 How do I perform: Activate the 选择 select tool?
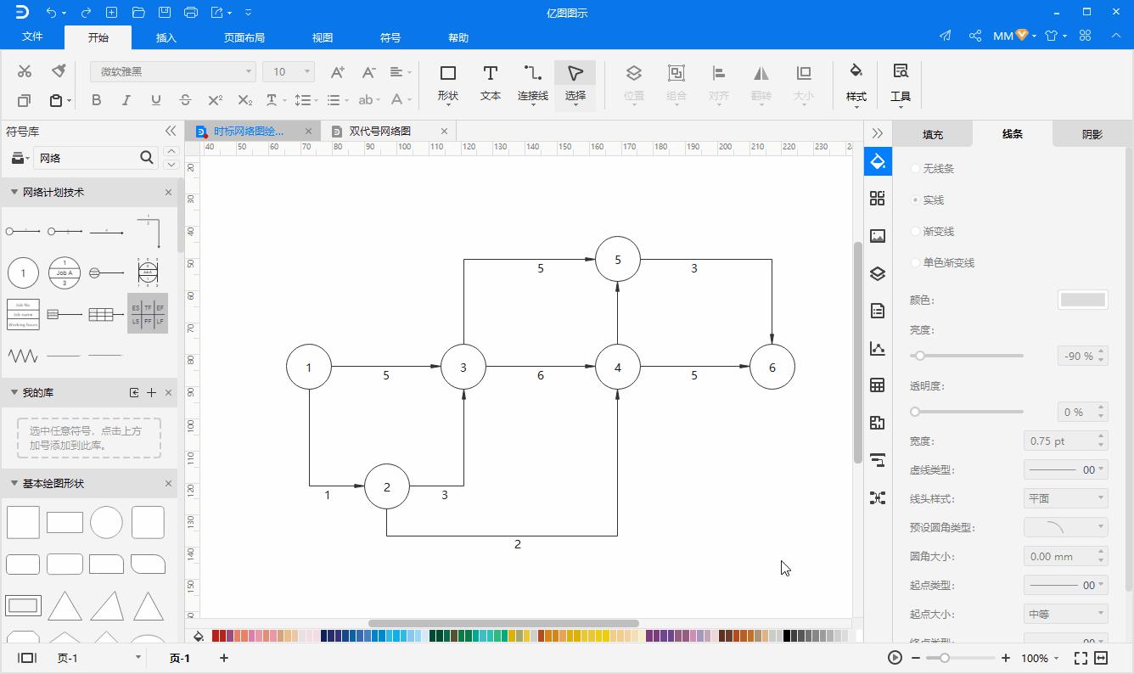click(x=575, y=83)
